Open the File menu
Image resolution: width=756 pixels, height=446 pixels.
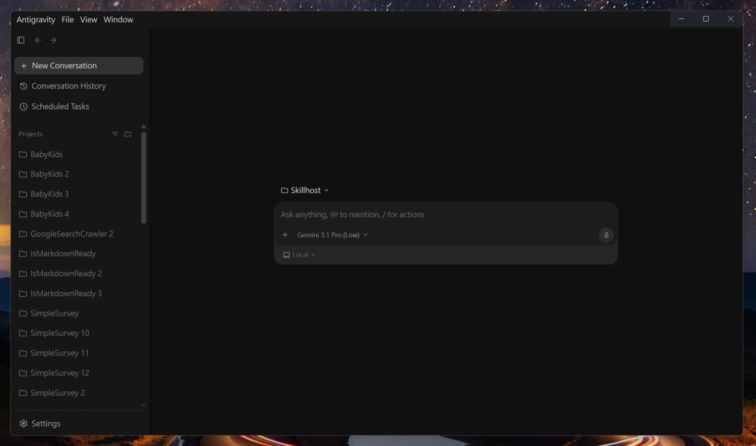pyautogui.click(x=68, y=19)
